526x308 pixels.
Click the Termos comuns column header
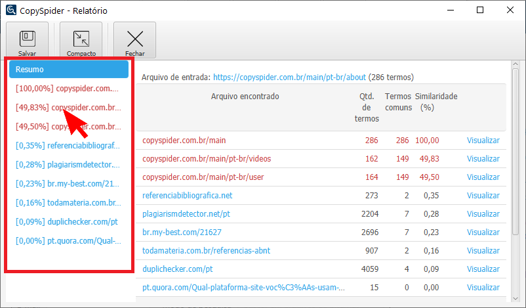[x=398, y=102]
